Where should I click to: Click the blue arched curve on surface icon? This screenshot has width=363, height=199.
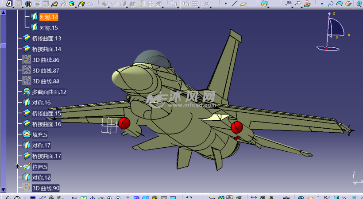click(340, 4)
